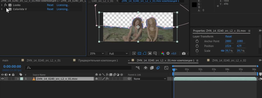262x98 pixels.
Task: Expand the Looks effect properties
Action: point(2,5)
